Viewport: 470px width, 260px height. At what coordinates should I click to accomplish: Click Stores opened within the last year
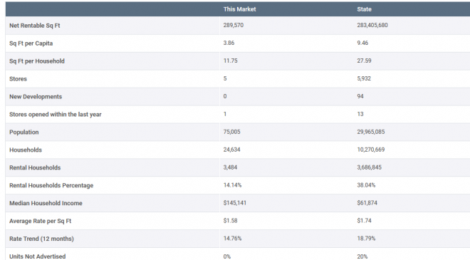click(55, 114)
